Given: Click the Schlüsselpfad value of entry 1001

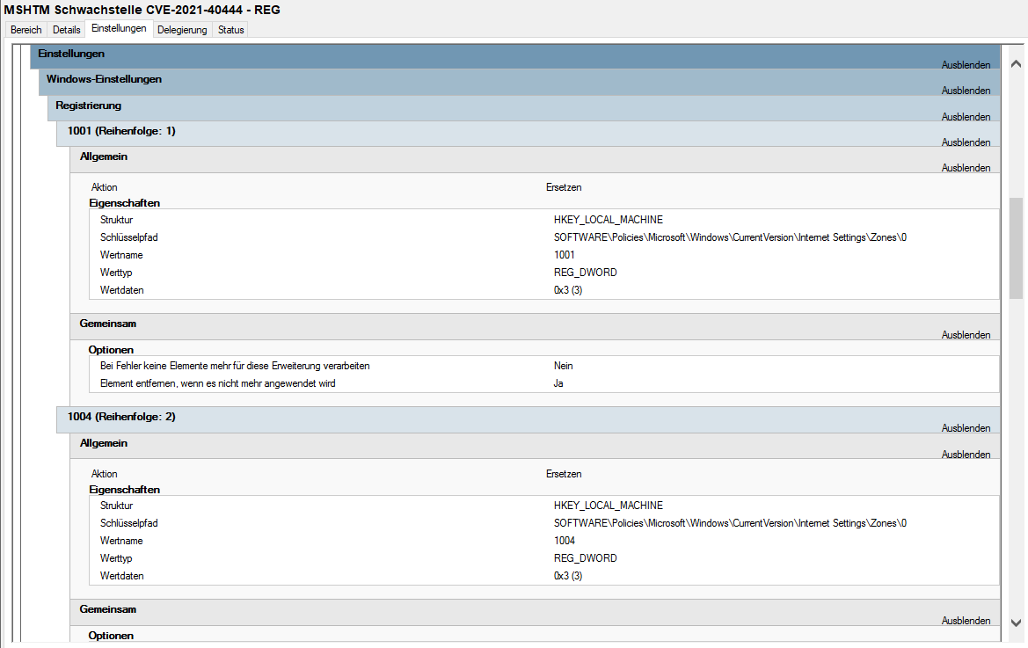Looking at the screenshot, I should coord(730,237).
